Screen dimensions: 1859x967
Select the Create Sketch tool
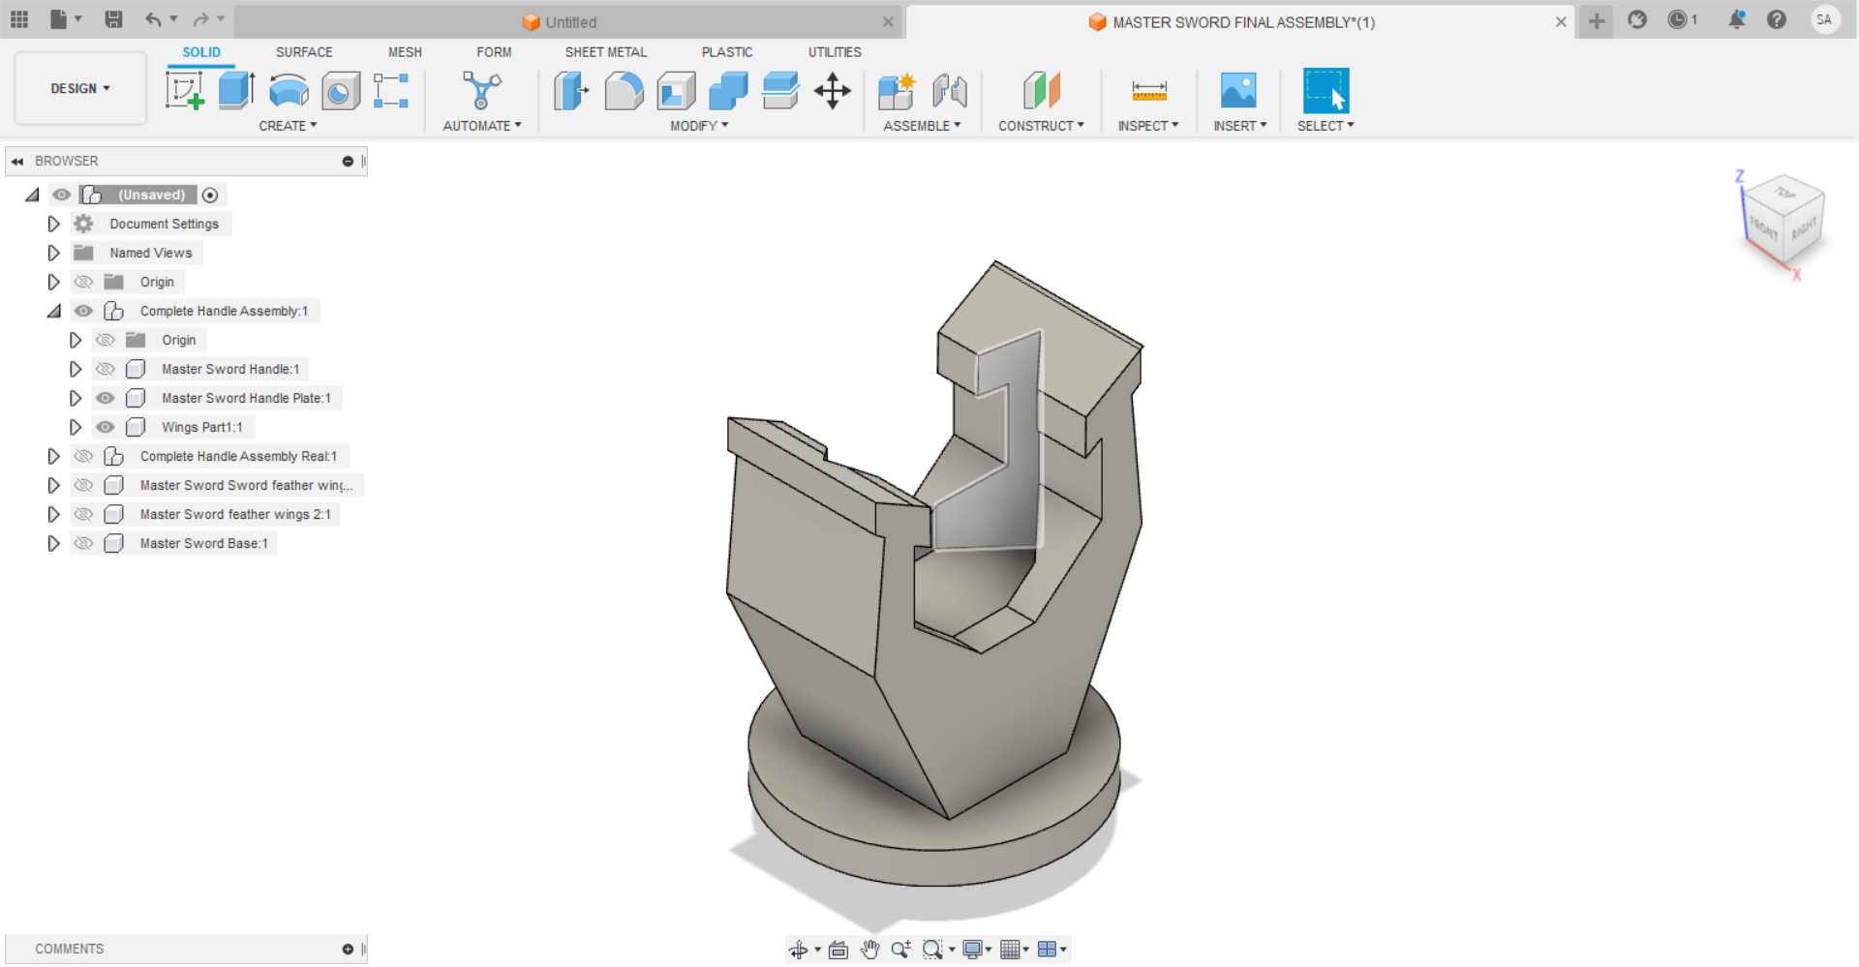coord(185,91)
